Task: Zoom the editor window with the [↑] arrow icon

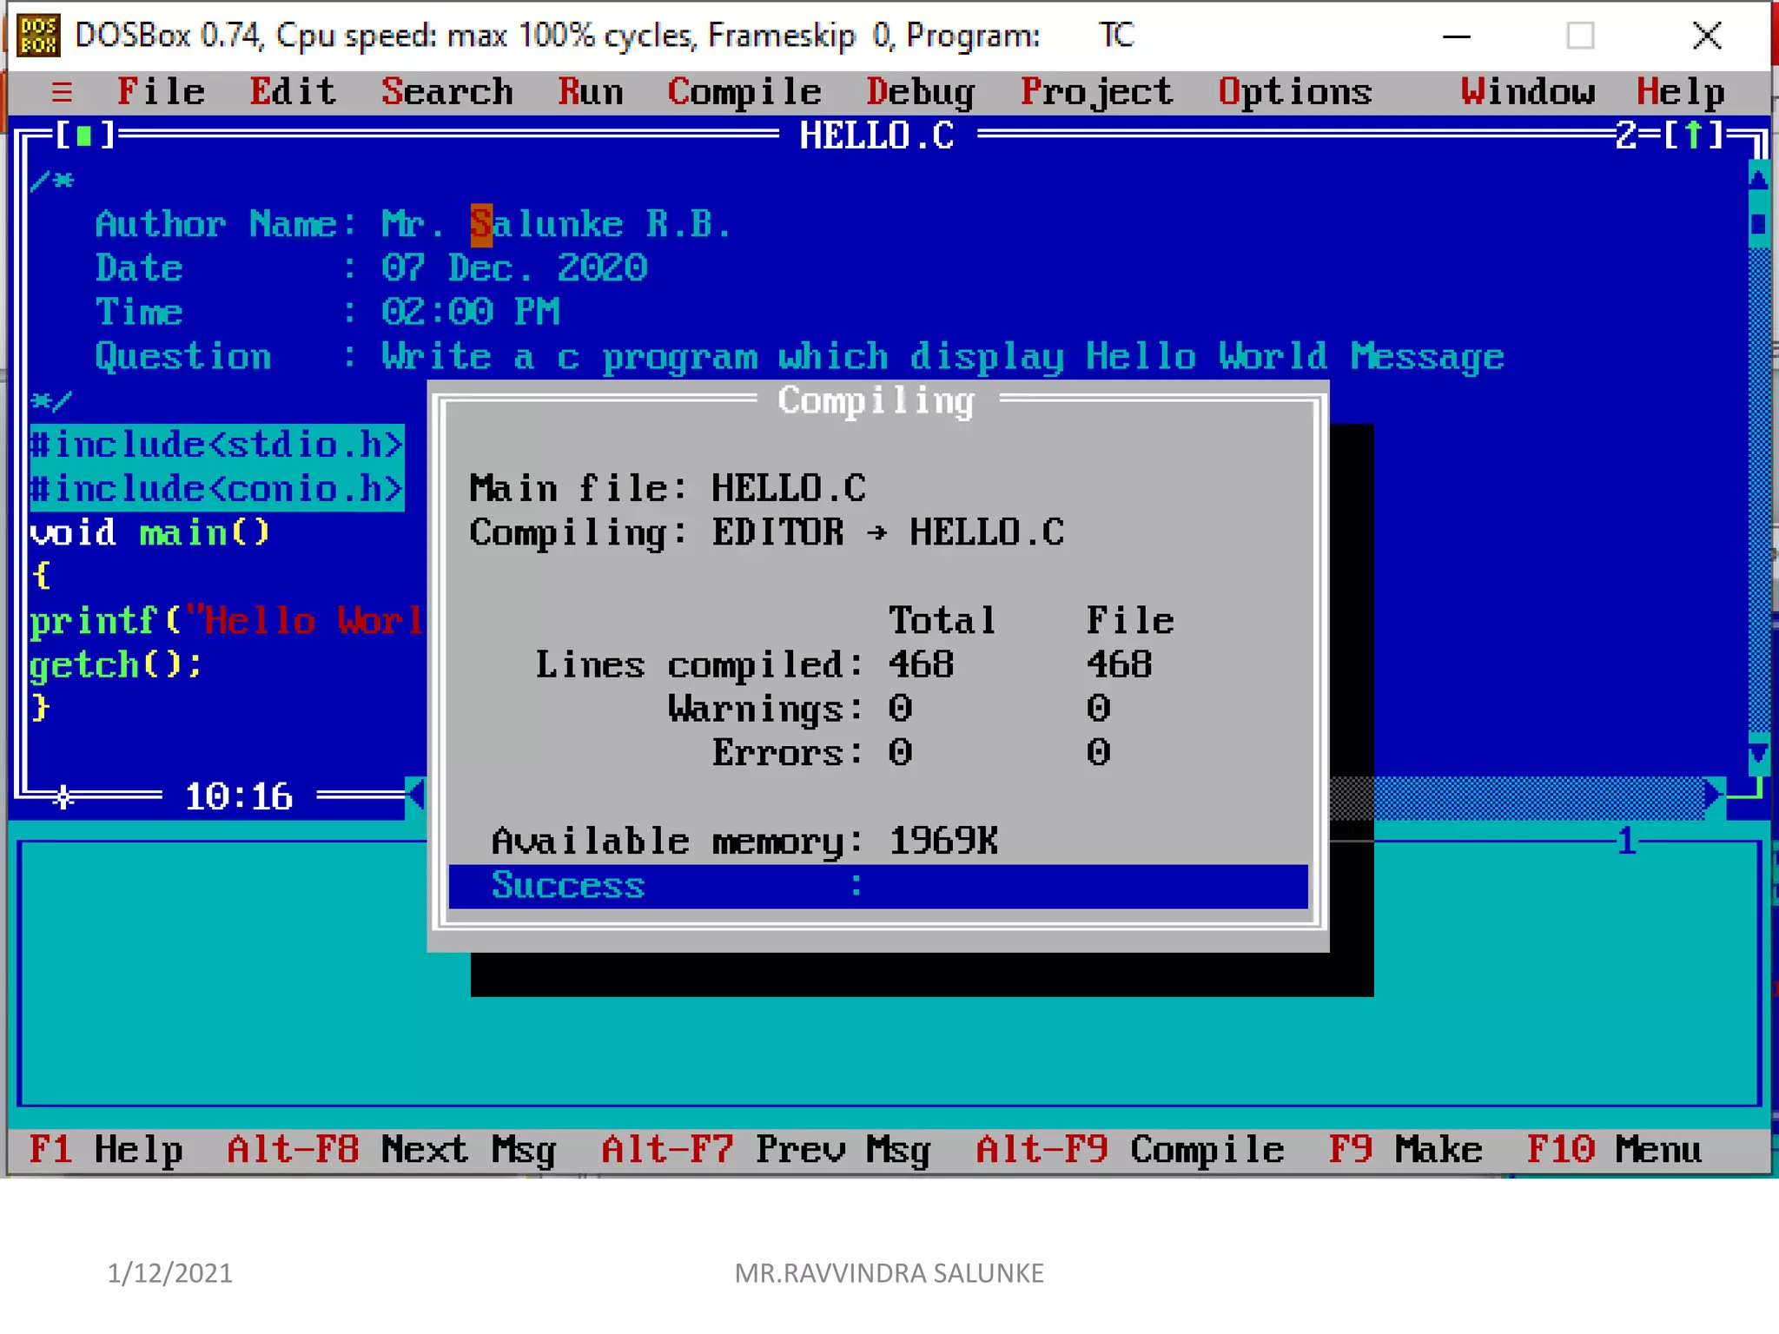Action: pos(1693,135)
